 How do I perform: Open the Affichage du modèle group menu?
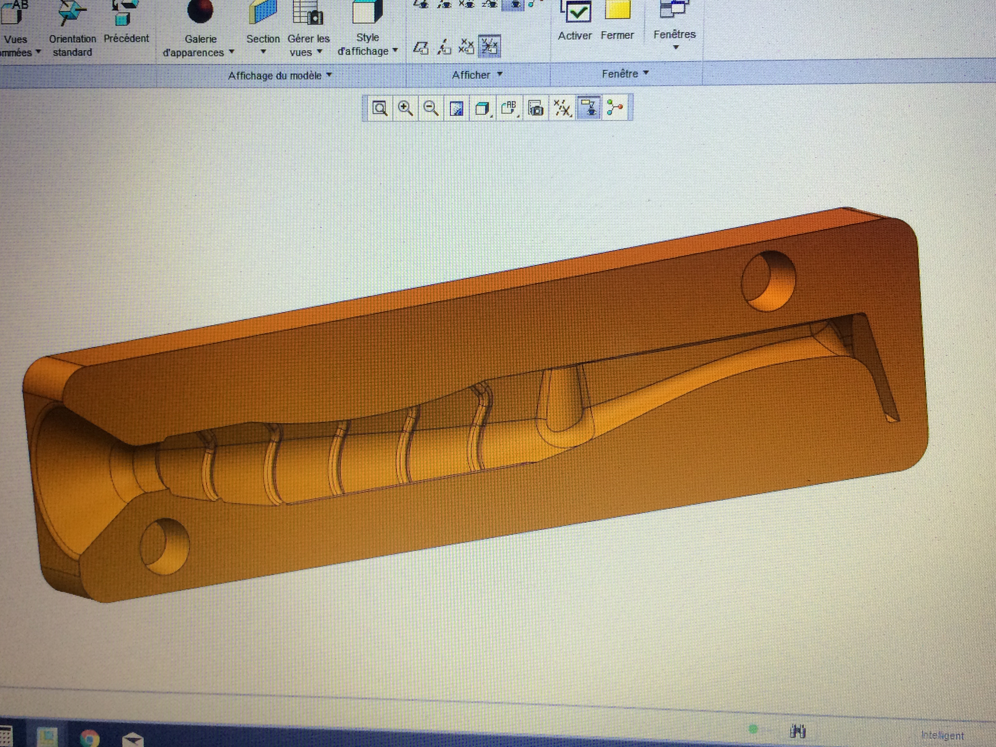pyautogui.click(x=280, y=75)
